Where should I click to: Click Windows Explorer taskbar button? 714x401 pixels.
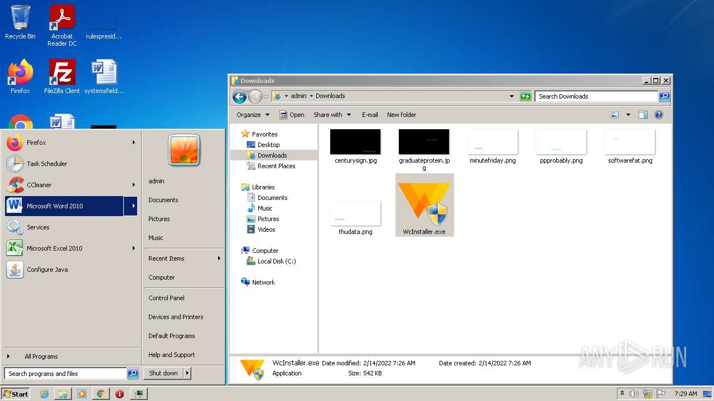pyautogui.click(x=63, y=394)
